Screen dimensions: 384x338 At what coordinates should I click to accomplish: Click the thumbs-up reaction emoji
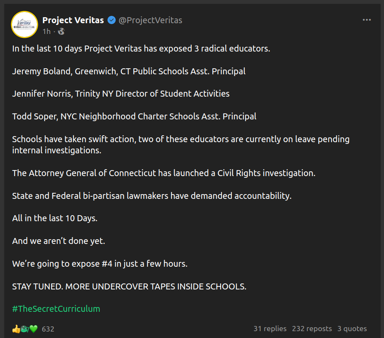[16, 329]
